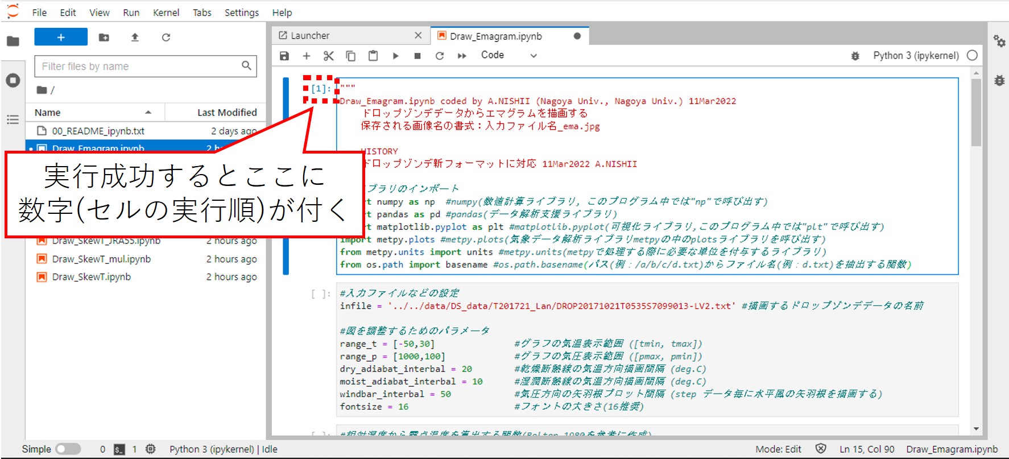Click the search magnifier in filter box
The height and width of the screenshot is (459, 1009).
coord(246,66)
